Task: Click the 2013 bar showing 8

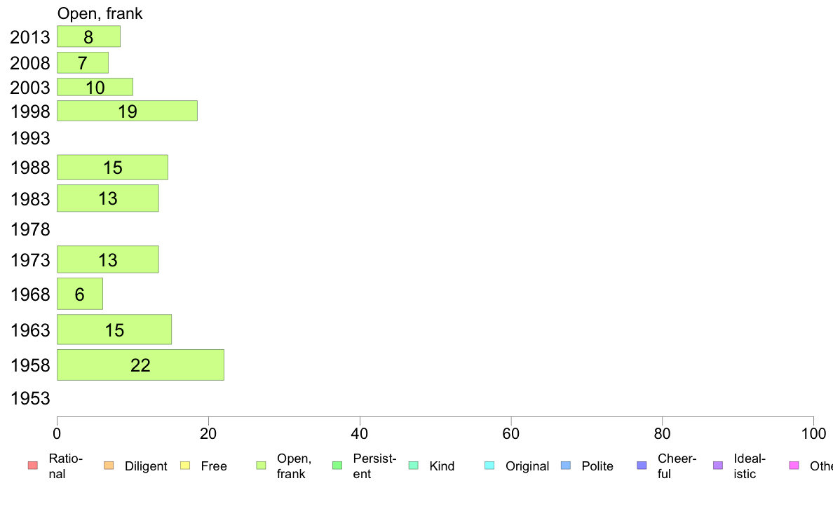Action: [89, 36]
